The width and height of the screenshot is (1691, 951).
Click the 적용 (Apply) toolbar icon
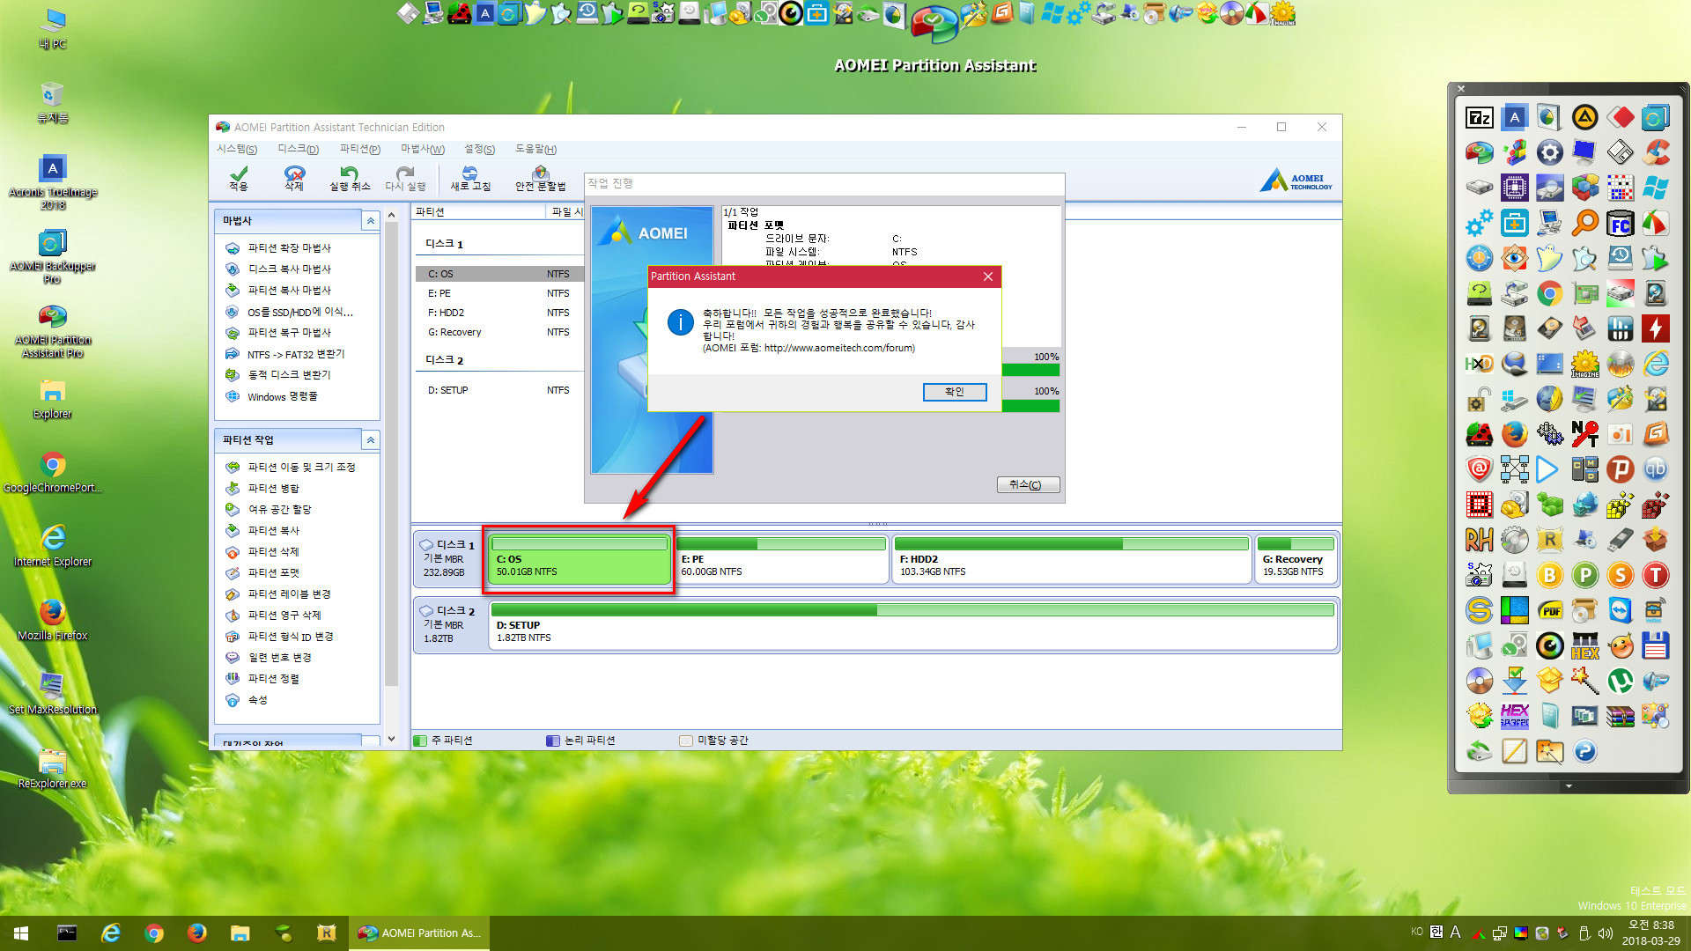[x=239, y=178]
